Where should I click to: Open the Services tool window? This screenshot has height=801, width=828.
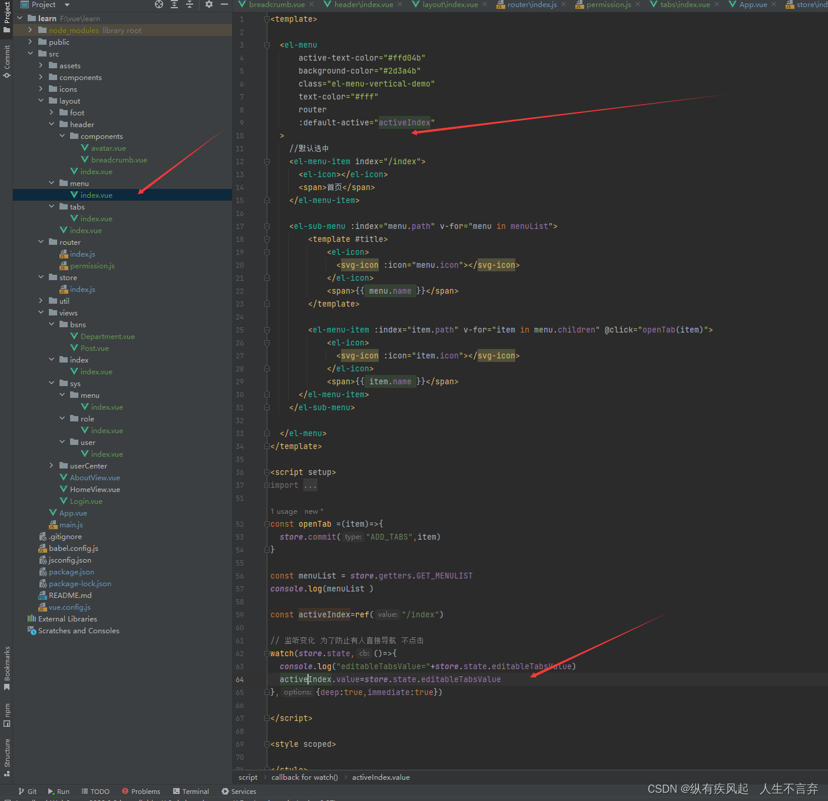tap(239, 792)
